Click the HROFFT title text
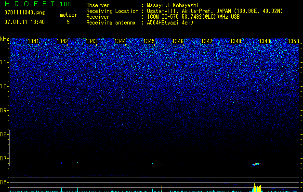This screenshot has width=303, height=192. (30, 4)
